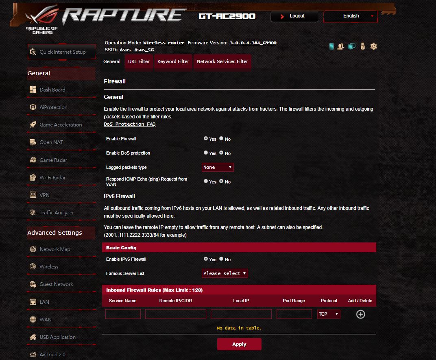Click the 'IPv6 Firewall' section heading
Viewport: 436px width, 360px height.
[119, 196]
